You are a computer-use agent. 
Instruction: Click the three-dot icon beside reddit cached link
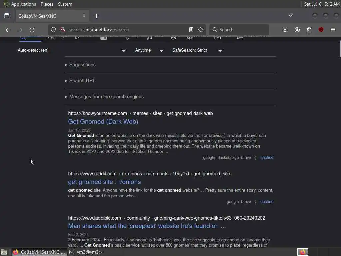click(256, 202)
